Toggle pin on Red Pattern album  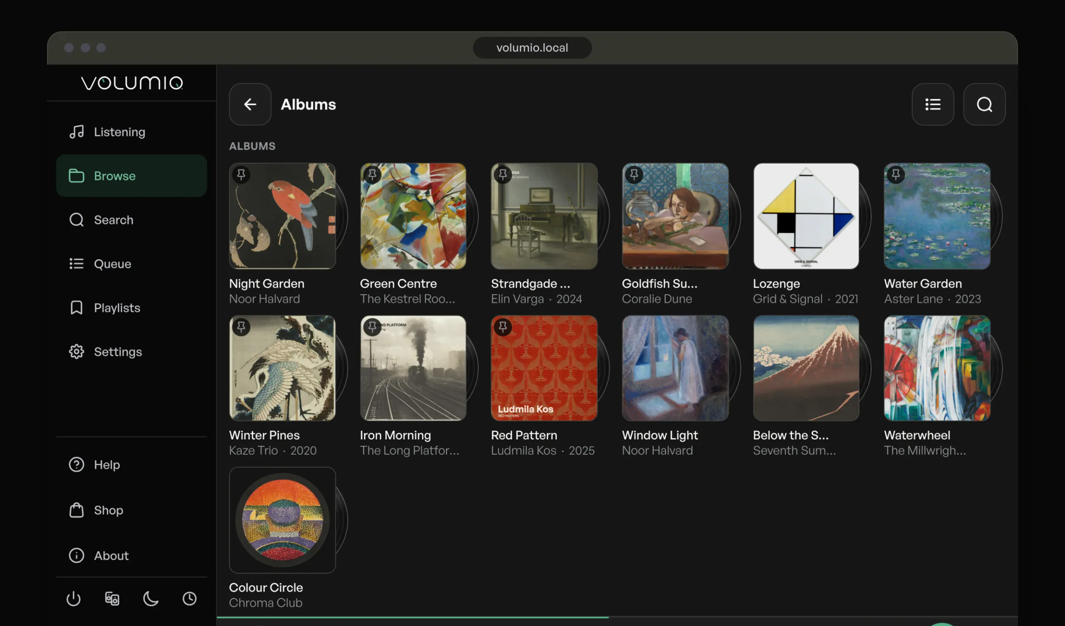tap(503, 327)
